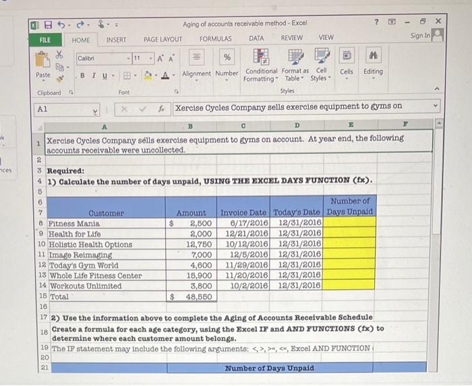Expand the underline style dropdown arrow
Viewport: 472px width, 386px height.
tap(113, 75)
